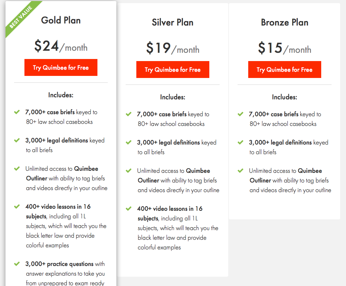Click the Includes label on the Gold card
Screen dimensions: 346x286
(61, 95)
